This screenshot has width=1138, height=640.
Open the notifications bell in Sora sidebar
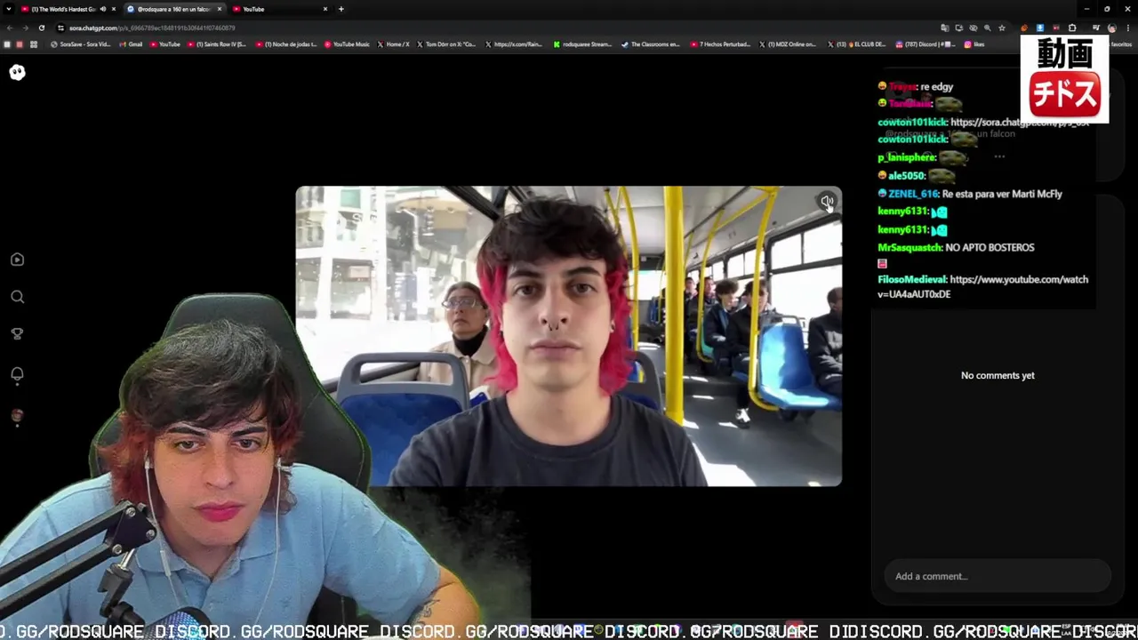click(17, 374)
